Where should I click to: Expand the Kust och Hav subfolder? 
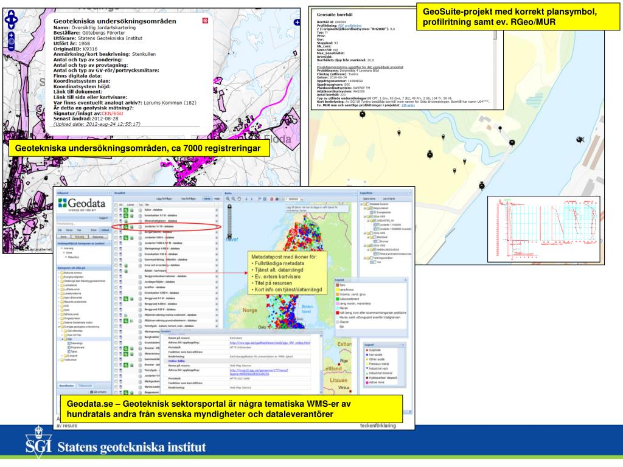pyautogui.click(x=63, y=335)
